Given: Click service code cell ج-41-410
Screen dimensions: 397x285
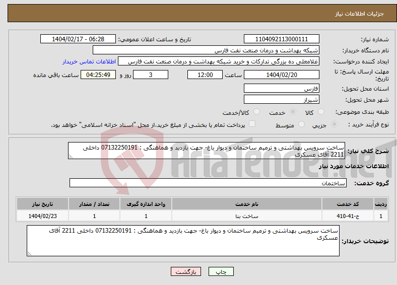Looking at the screenshot, I should (348, 216).
